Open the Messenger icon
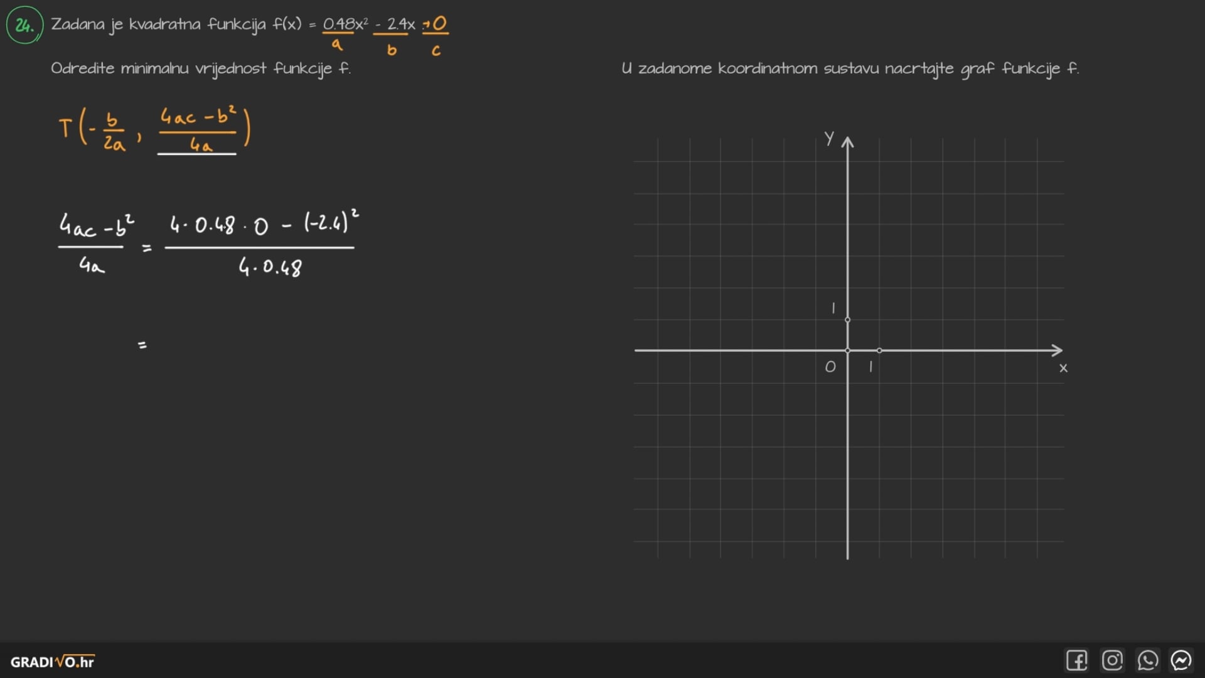1205x678 pixels. pyautogui.click(x=1181, y=660)
